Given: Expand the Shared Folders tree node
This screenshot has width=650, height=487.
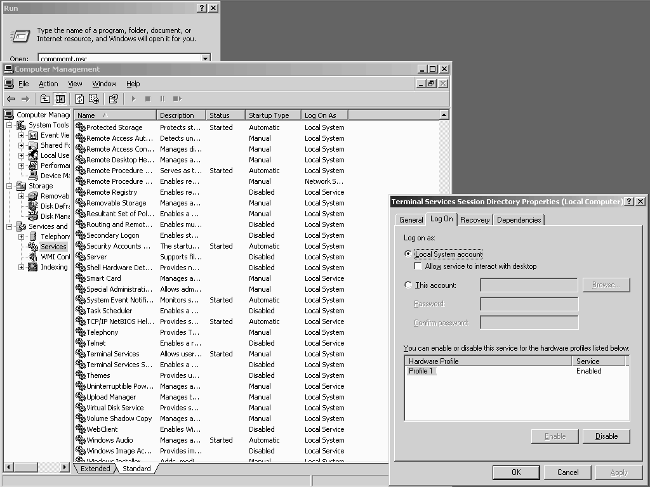Looking at the screenshot, I should 21,145.
